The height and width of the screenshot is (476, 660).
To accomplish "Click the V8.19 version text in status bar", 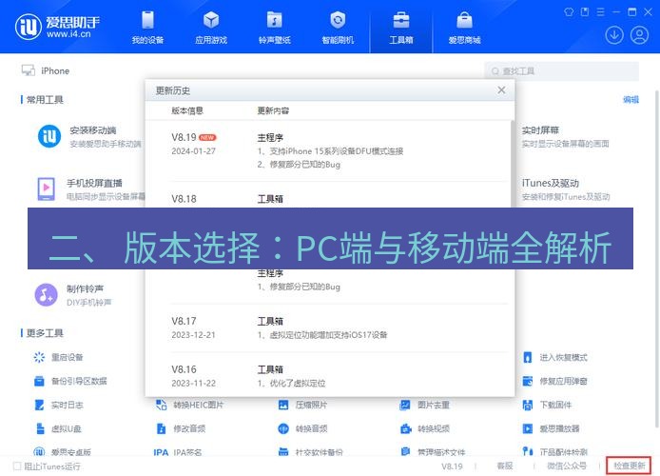I will [452, 466].
